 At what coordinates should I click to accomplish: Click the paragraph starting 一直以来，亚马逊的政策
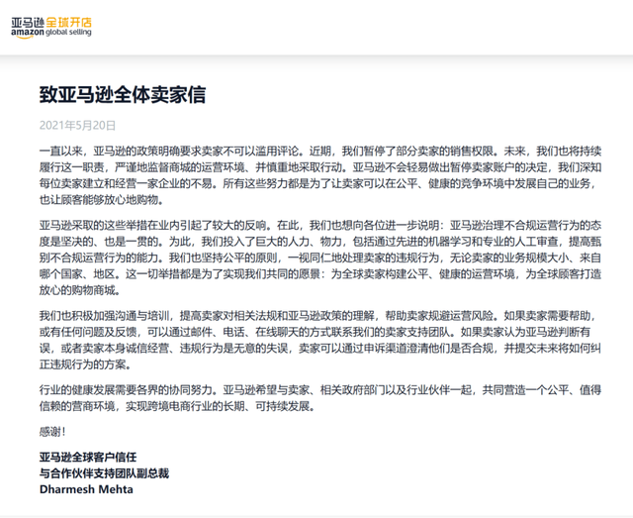[320, 175]
